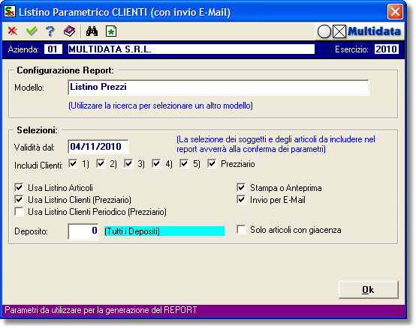
Task: Toggle Stampa o Anteprima checkbox
Action: 241,187
